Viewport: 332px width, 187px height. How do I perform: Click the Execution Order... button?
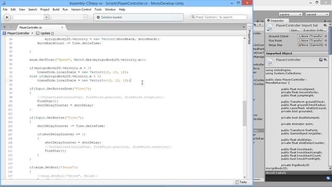tap(314, 30)
